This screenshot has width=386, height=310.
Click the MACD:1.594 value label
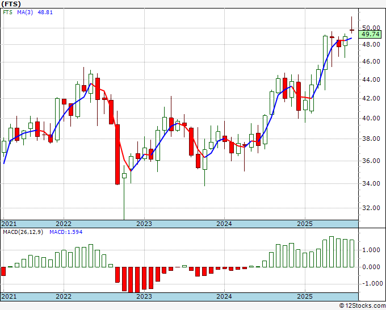[x=66, y=232]
